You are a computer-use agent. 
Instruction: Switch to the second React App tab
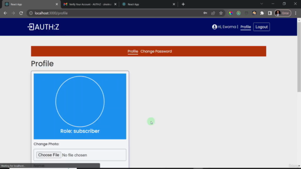tap(149, 4)
